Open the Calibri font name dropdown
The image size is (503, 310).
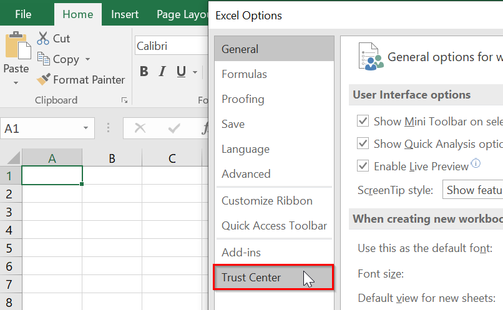(172, 46)
